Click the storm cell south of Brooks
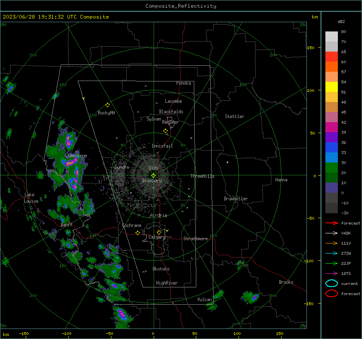 (x=251, y=297)
